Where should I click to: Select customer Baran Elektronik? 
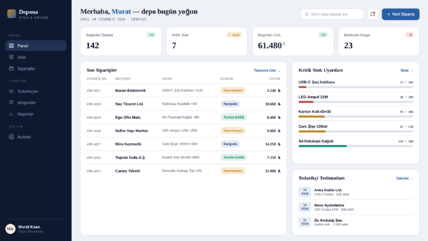[131, 90]
